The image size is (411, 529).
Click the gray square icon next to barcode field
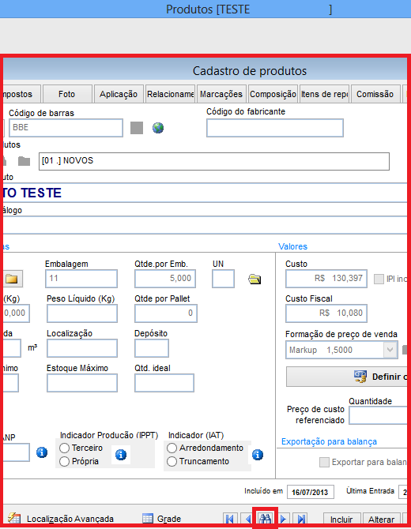click(137, 128)
